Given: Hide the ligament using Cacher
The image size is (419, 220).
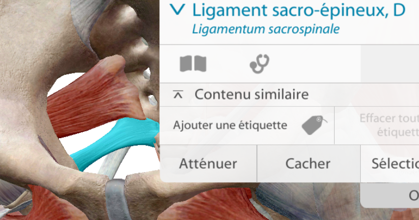Looking at the screenshot, I should pos(308,164).
